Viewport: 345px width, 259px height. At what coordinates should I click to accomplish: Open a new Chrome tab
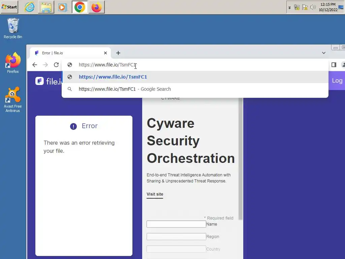(118, 53)
